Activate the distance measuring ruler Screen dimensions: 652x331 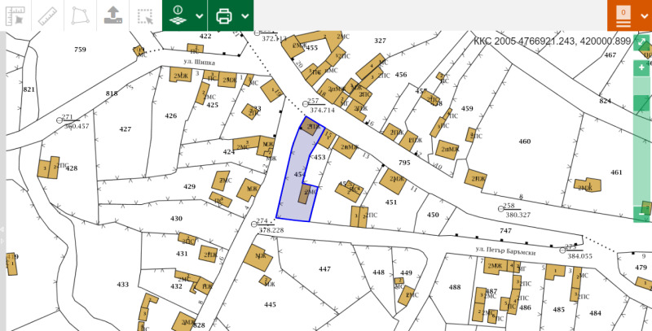click(47, 15)
